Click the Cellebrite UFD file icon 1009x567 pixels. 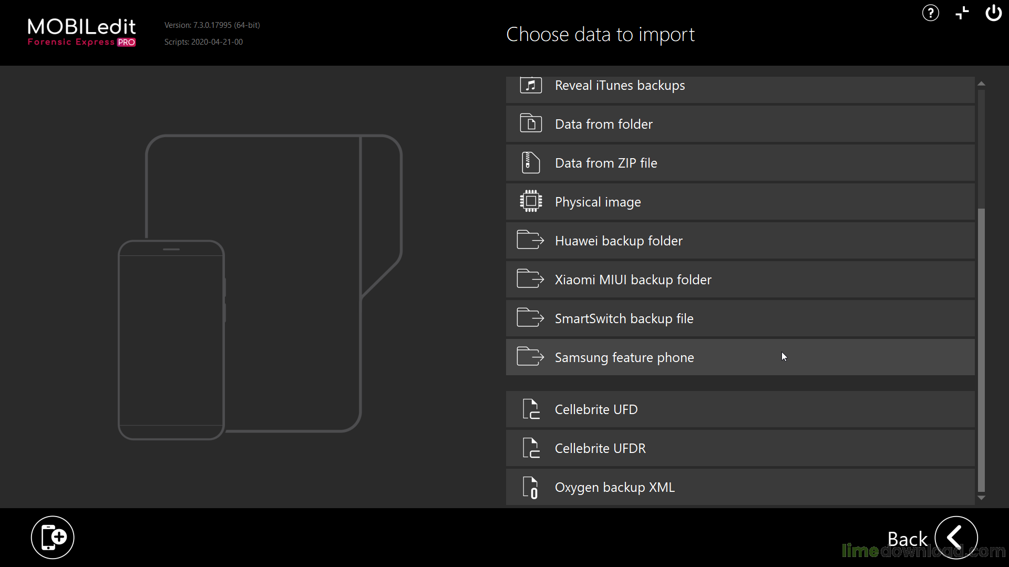[531, 409]
